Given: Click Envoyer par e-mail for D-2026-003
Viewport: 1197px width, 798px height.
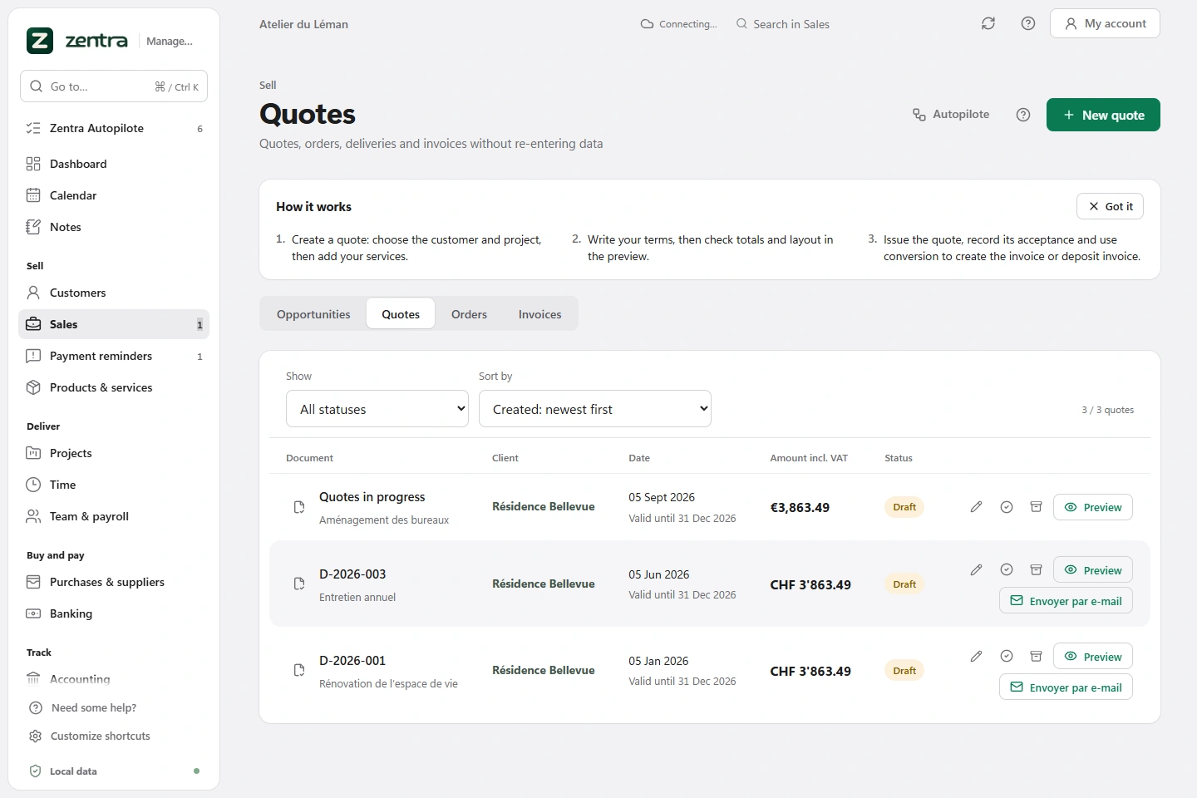Looking at the screenshot, I should tap(1066, 601).
